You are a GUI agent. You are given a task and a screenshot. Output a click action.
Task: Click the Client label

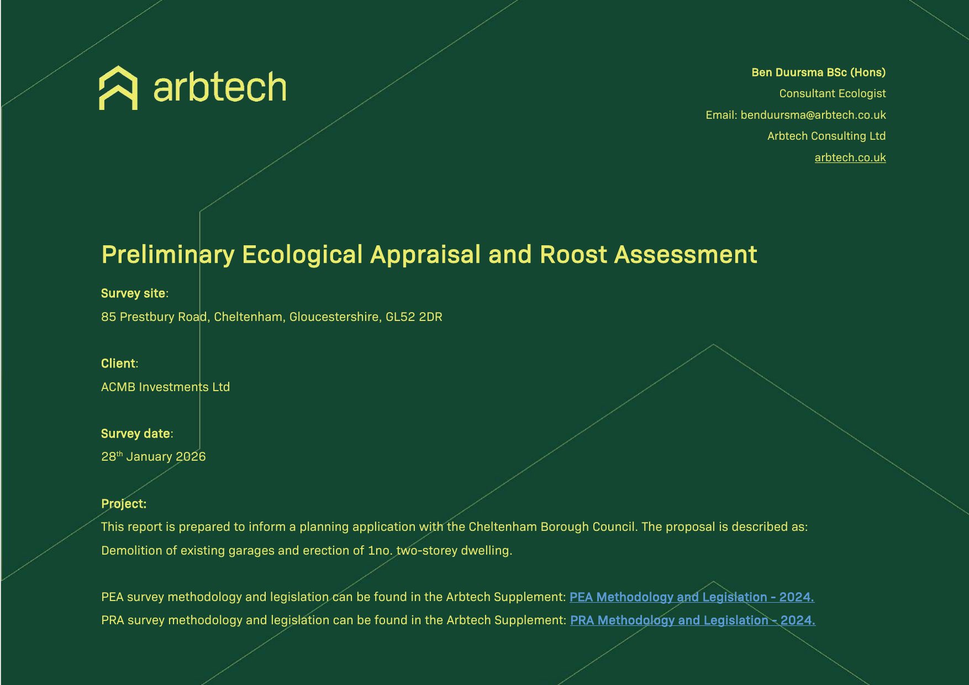(x=119, y=363)
